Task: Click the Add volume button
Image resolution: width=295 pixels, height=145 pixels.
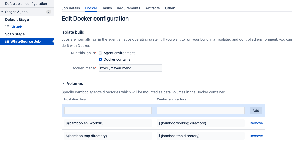Action: coord(256,111)
